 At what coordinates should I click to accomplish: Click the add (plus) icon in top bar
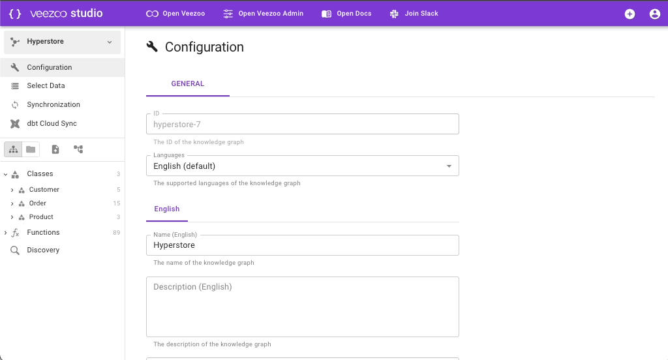click(x=630, y=14)
